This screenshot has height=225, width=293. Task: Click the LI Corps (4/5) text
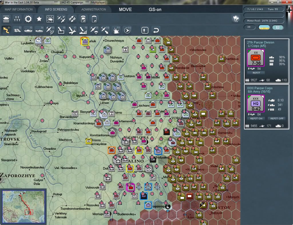(x=257, y=46)
